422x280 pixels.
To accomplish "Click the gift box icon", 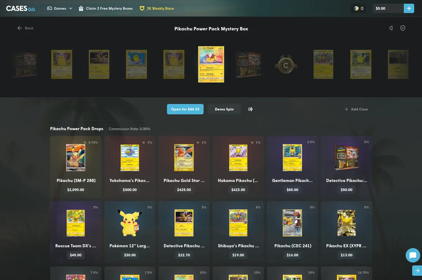I will click(81, 8).
